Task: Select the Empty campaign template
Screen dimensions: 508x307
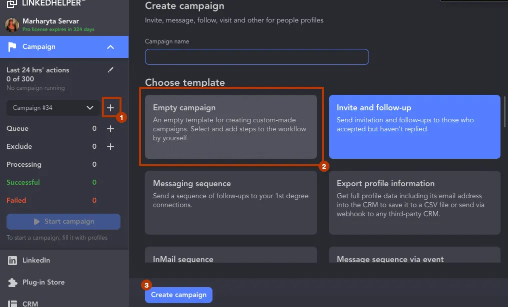Action: click(x=231, y=127)
